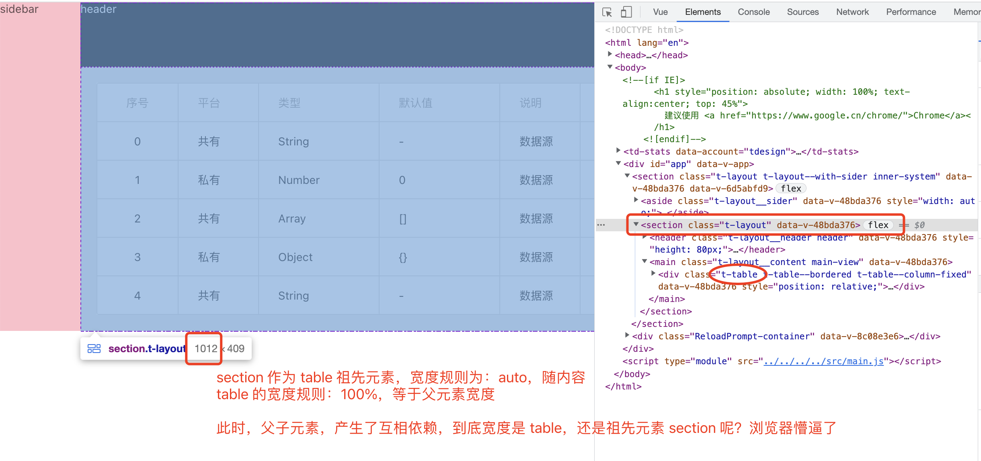The image size is (981, 461).
Task: Expand the aside t-layout__sider node
Action: (x=636, y=200)
